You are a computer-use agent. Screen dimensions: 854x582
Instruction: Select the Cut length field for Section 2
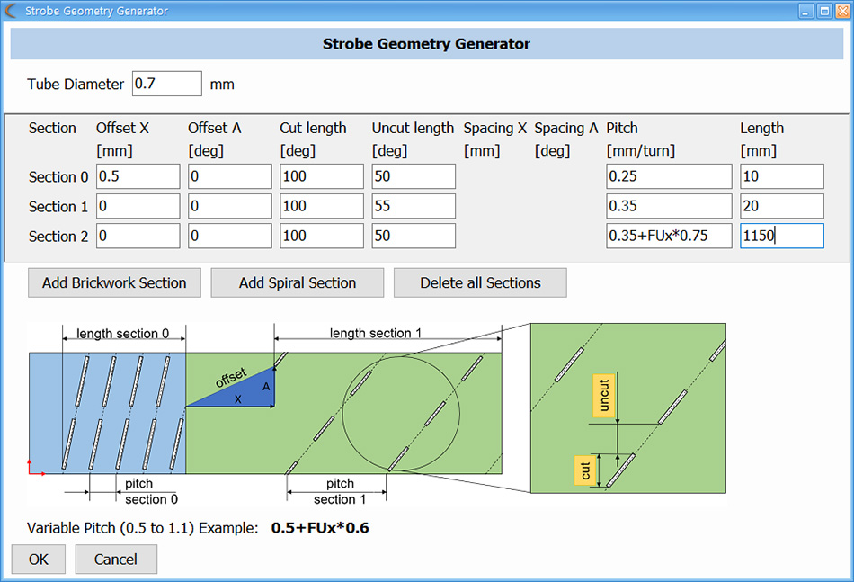321,236
